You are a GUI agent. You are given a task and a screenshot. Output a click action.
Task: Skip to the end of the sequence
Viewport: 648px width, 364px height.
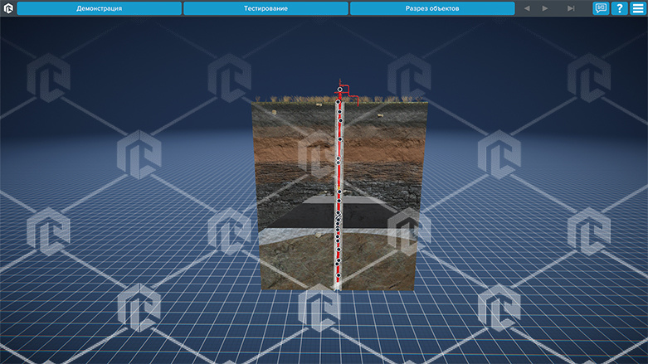570,8
